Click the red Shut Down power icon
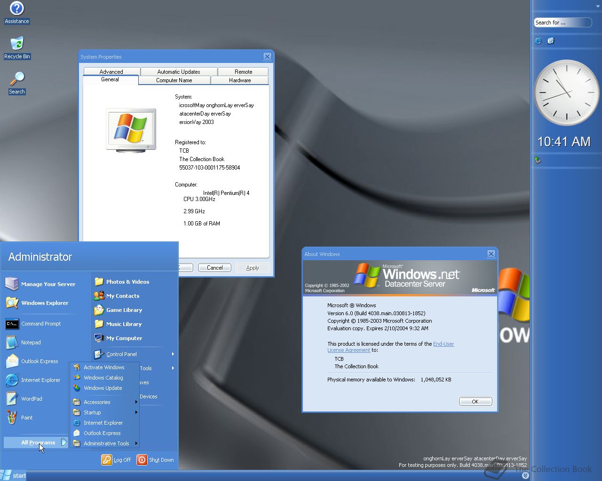 point(142,460)
